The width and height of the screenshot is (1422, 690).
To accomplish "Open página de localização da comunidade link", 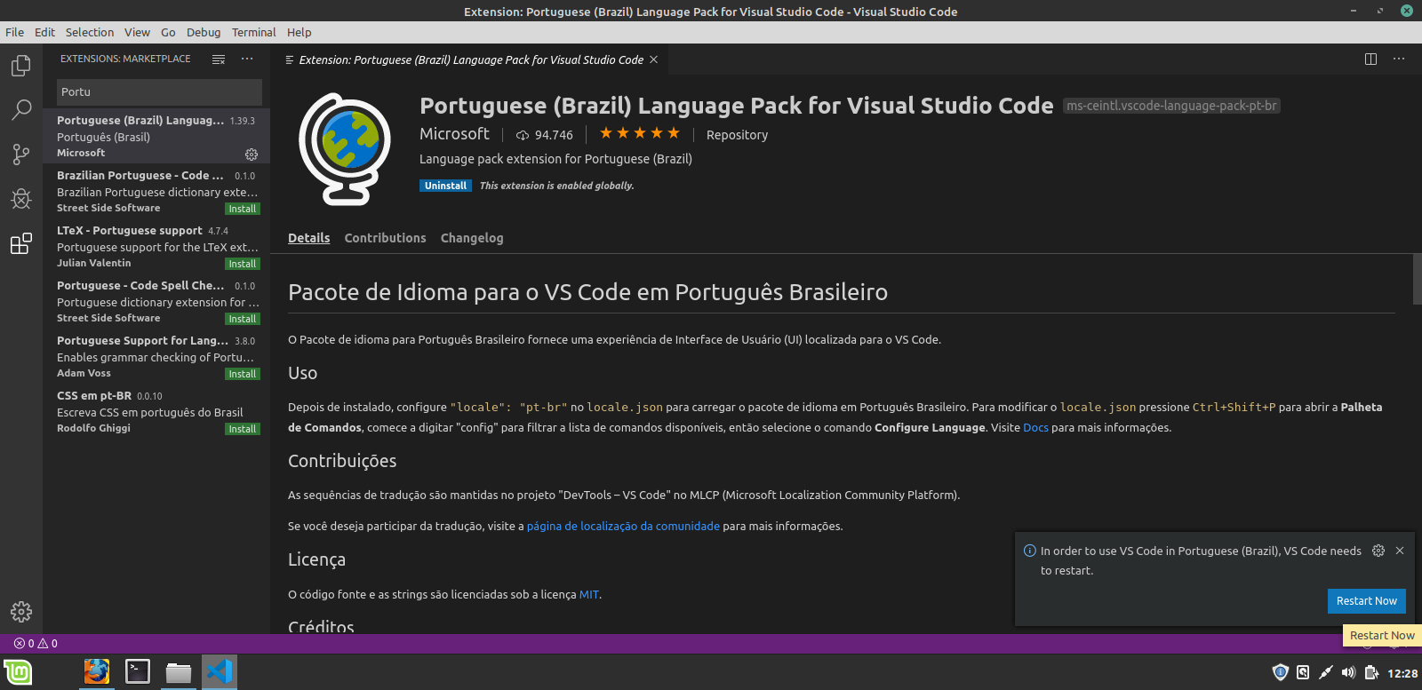I will click(x=623, y=527).
